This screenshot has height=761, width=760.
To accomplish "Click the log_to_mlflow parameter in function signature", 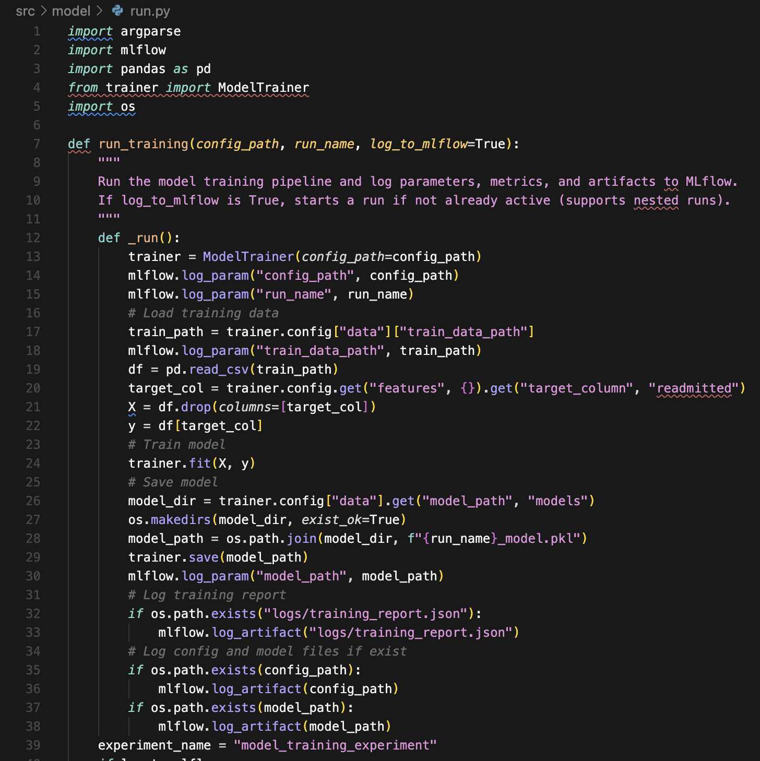I will [x=419, y=144].
